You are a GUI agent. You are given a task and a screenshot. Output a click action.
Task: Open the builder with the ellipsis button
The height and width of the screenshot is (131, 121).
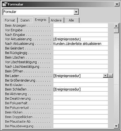tap(111, 76)
